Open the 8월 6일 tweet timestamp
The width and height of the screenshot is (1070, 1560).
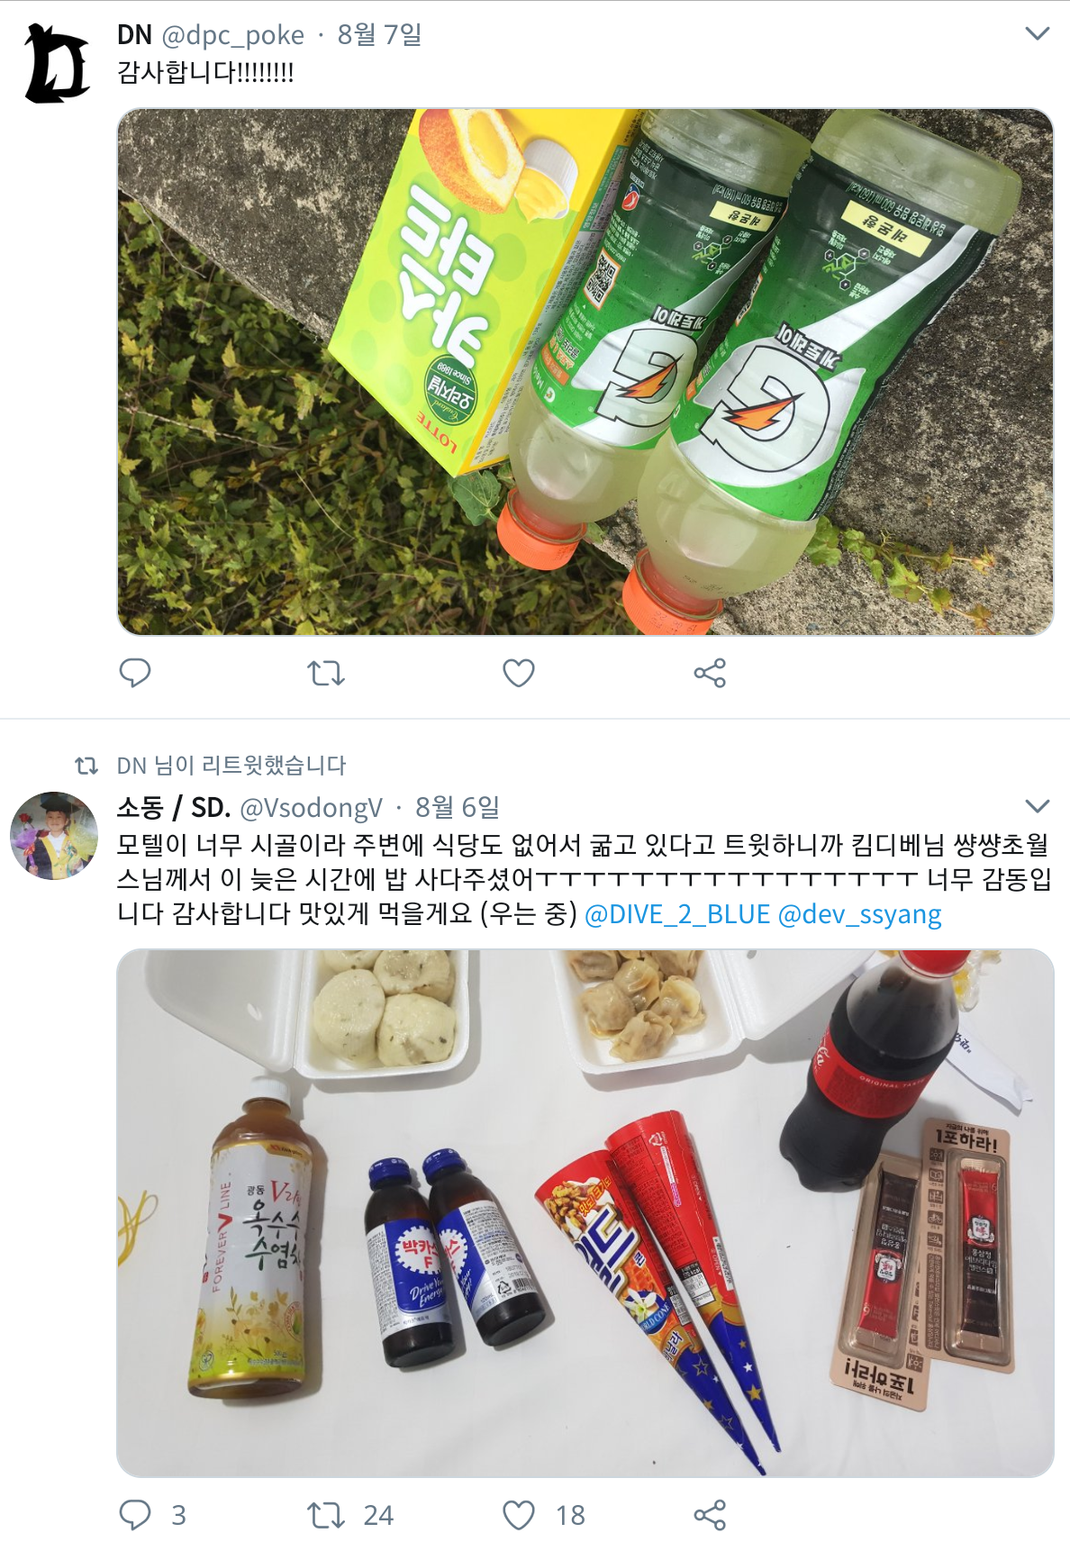pyautogui.click(x=458, y=808)
